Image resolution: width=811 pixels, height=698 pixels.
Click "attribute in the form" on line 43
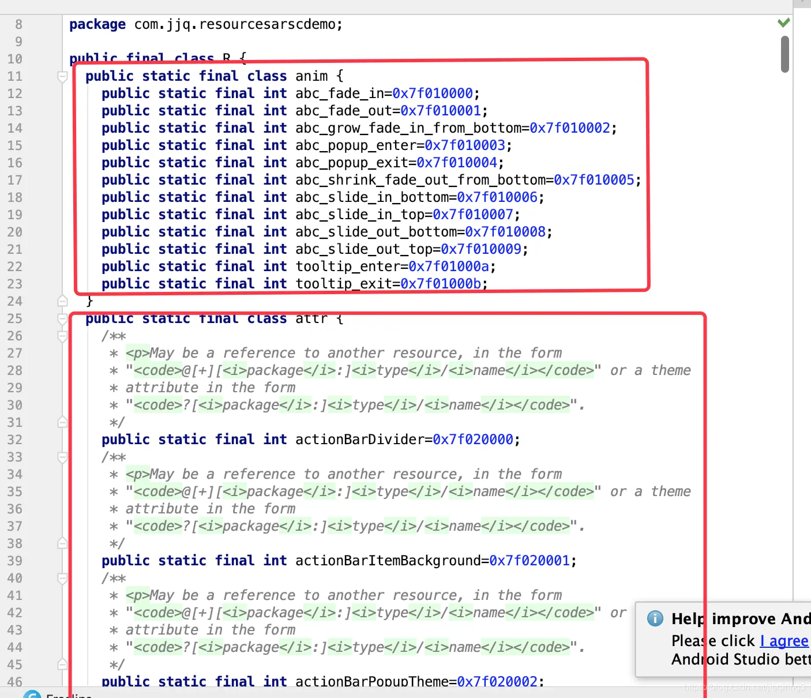(x=211, y=630)
